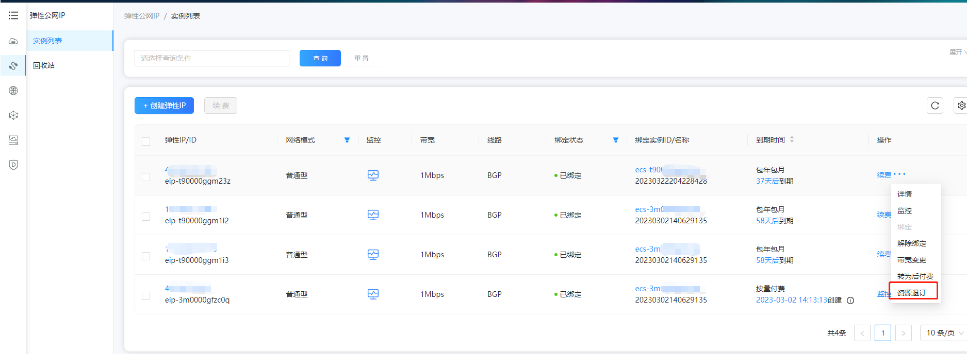Image resolution: width=967 pixels, height=354 pixels.
Task: Expand the search filters with 展开
Action: point(958,52)
